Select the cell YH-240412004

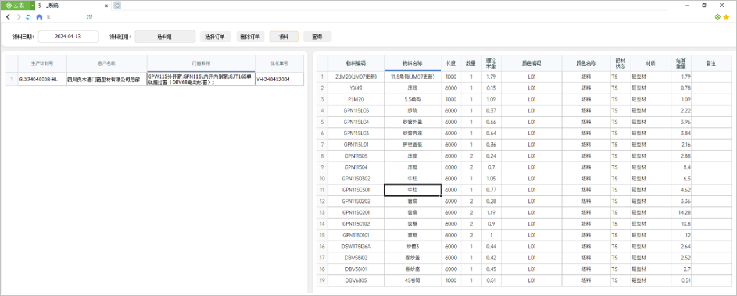[280, 79]
